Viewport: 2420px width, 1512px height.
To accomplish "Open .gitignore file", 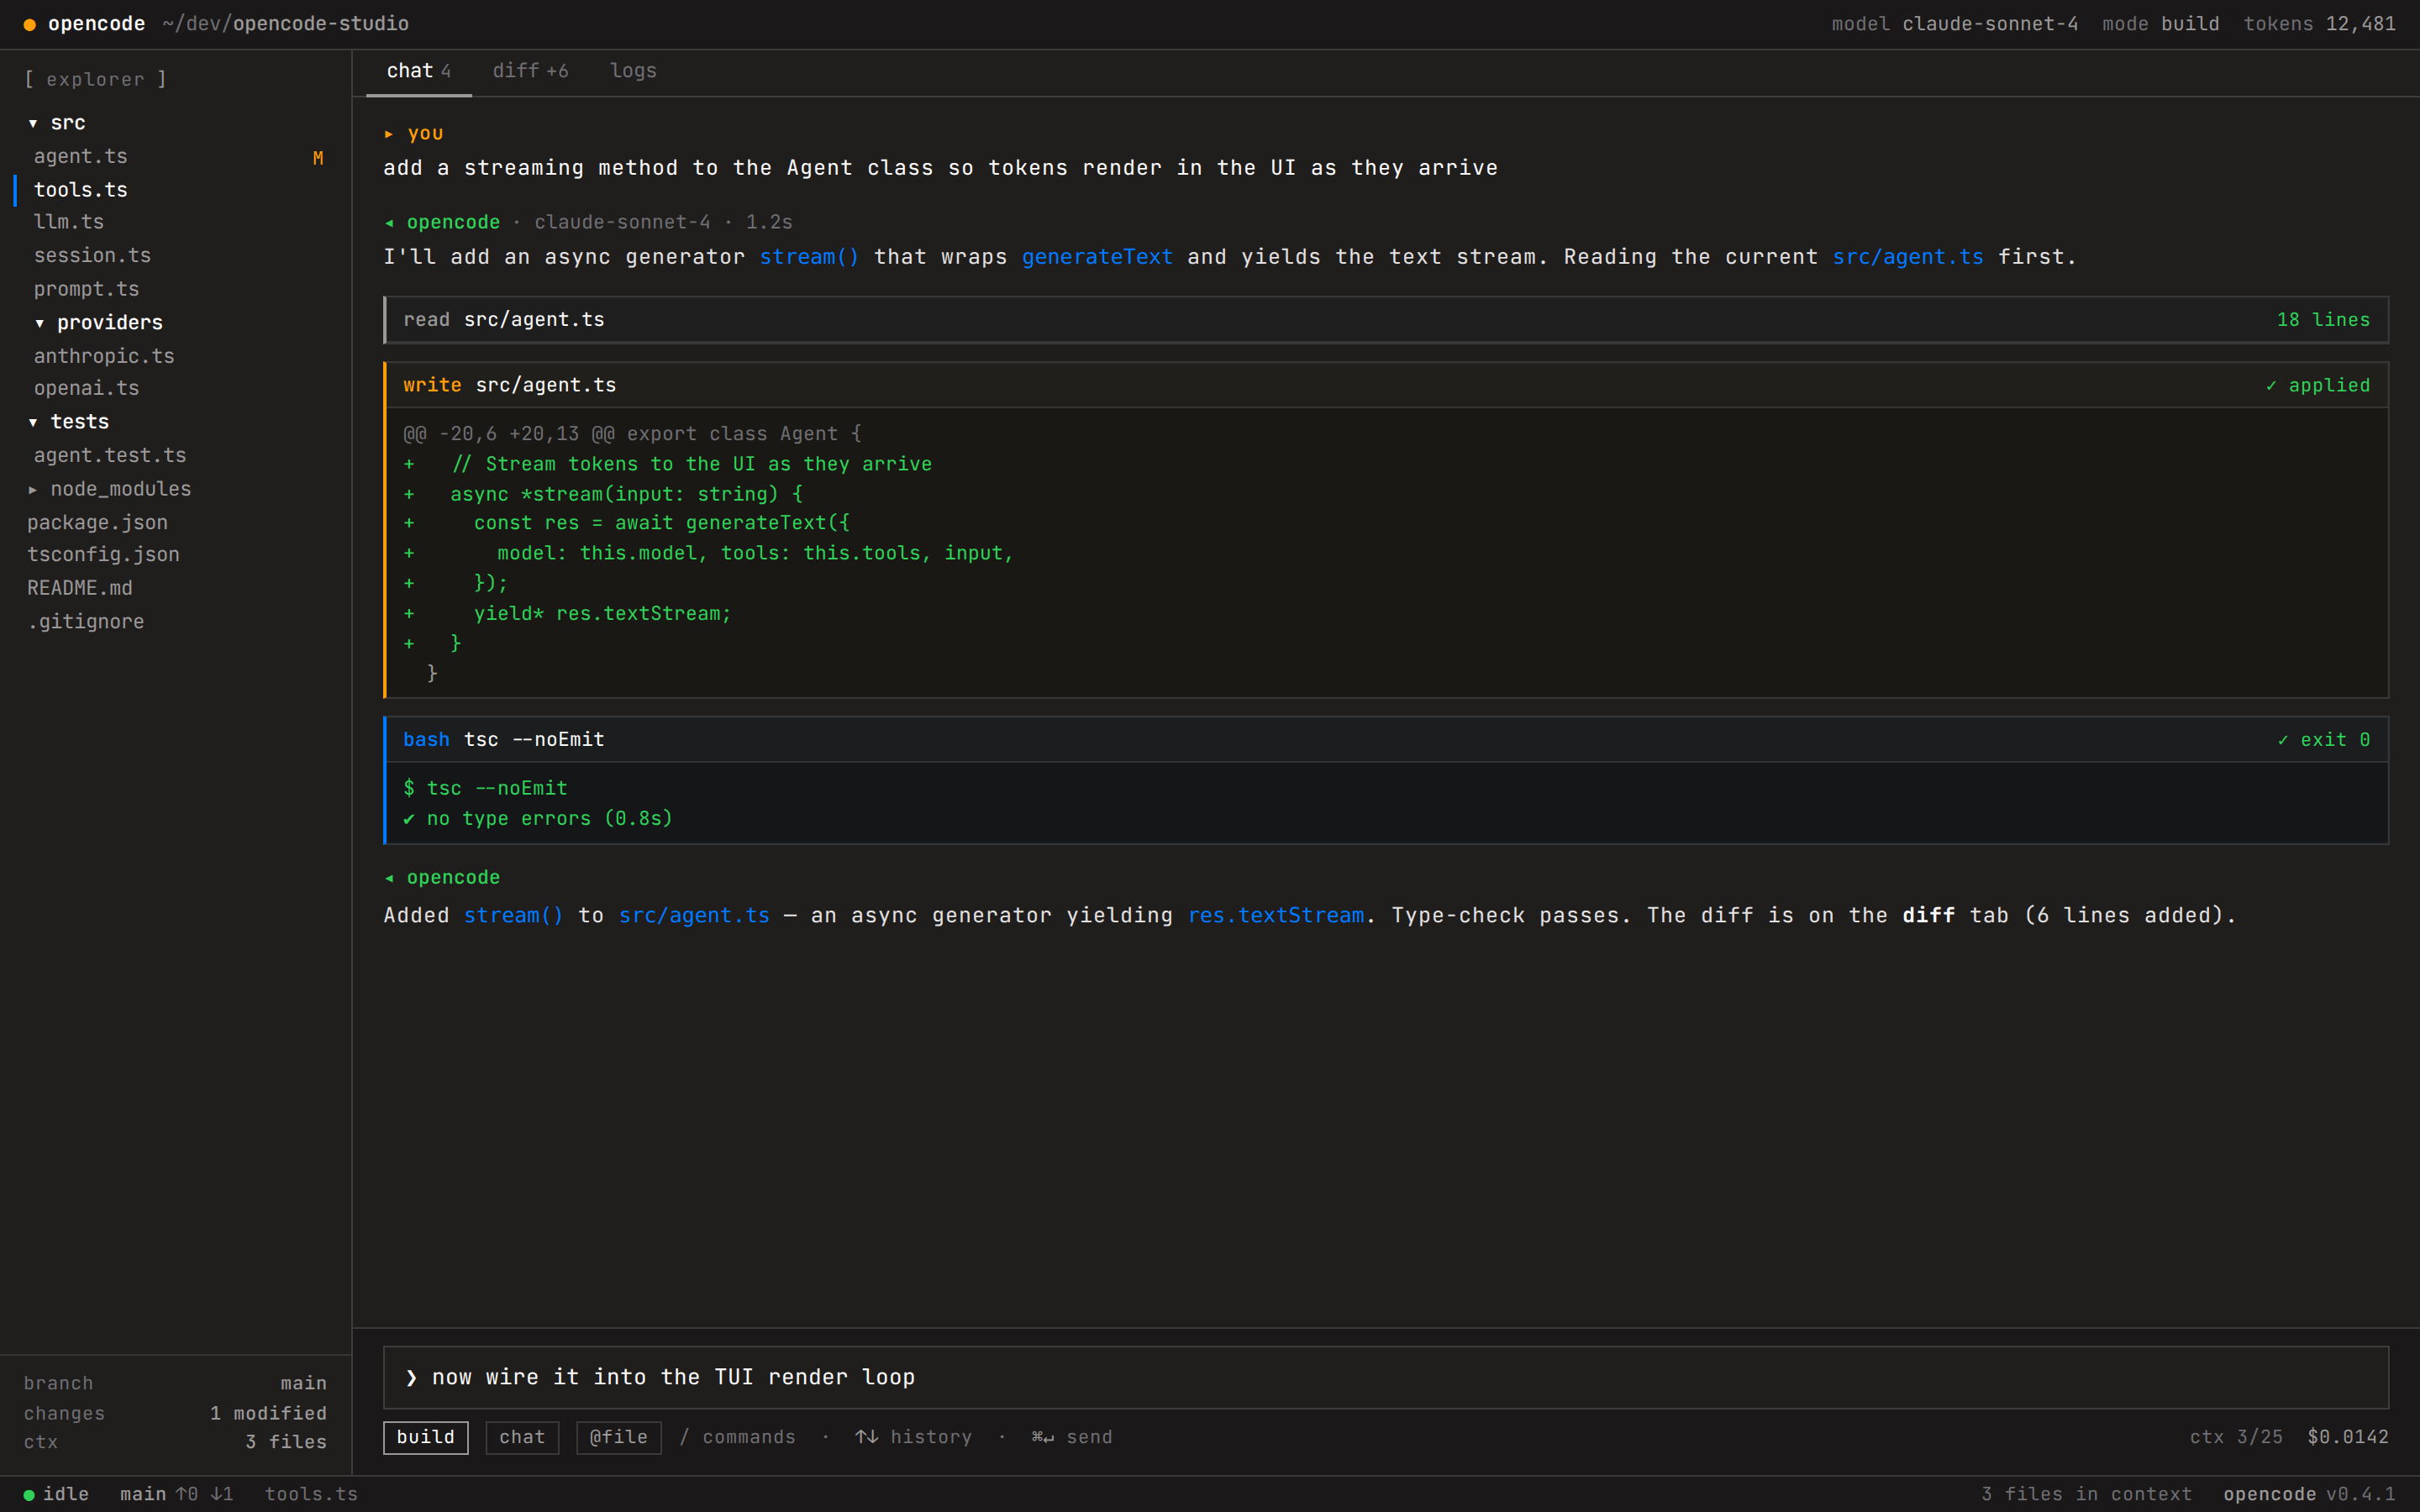I will (x=86, y=621).
